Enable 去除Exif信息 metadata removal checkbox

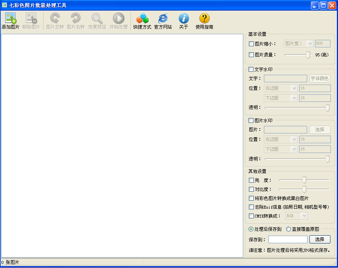[250, 207]
